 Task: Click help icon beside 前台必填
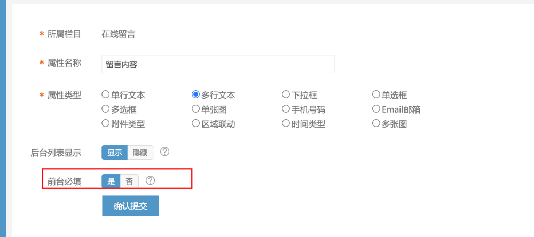tap(150, 180)
